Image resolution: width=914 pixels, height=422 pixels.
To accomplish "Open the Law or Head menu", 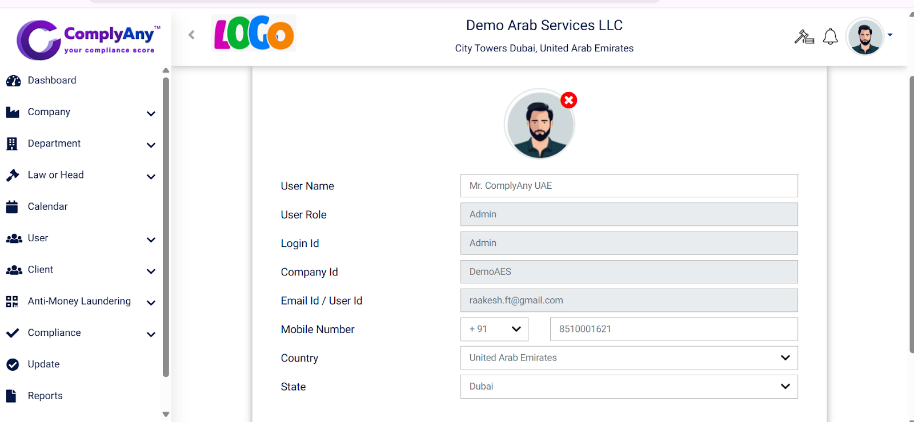I will tap(55, 175).
